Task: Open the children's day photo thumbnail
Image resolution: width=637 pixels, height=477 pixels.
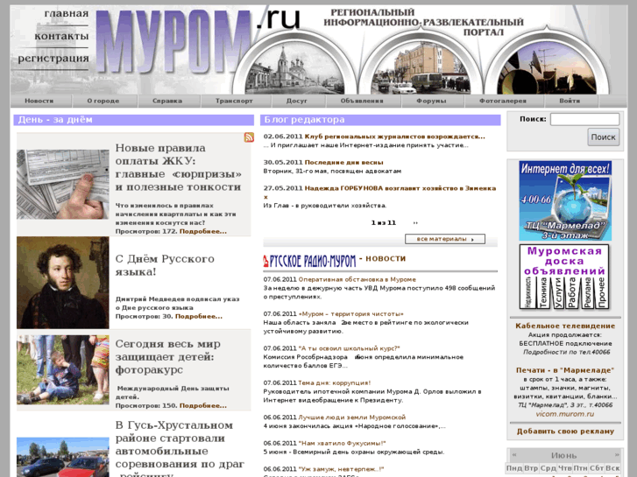Action: (x=63, y=369)
